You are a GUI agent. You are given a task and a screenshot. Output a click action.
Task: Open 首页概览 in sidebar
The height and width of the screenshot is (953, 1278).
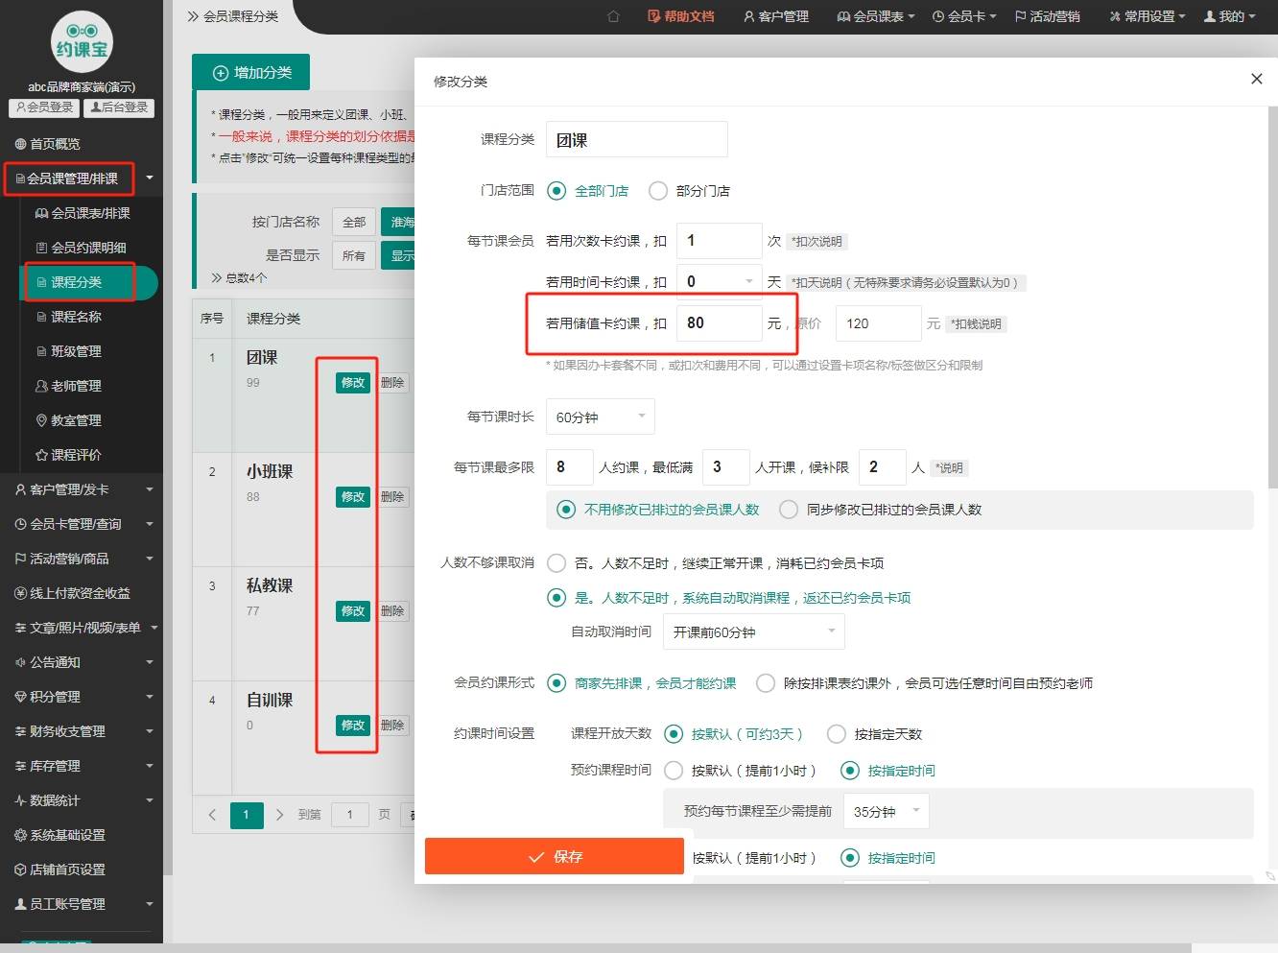pyautogui.click(x=47, y=144)
